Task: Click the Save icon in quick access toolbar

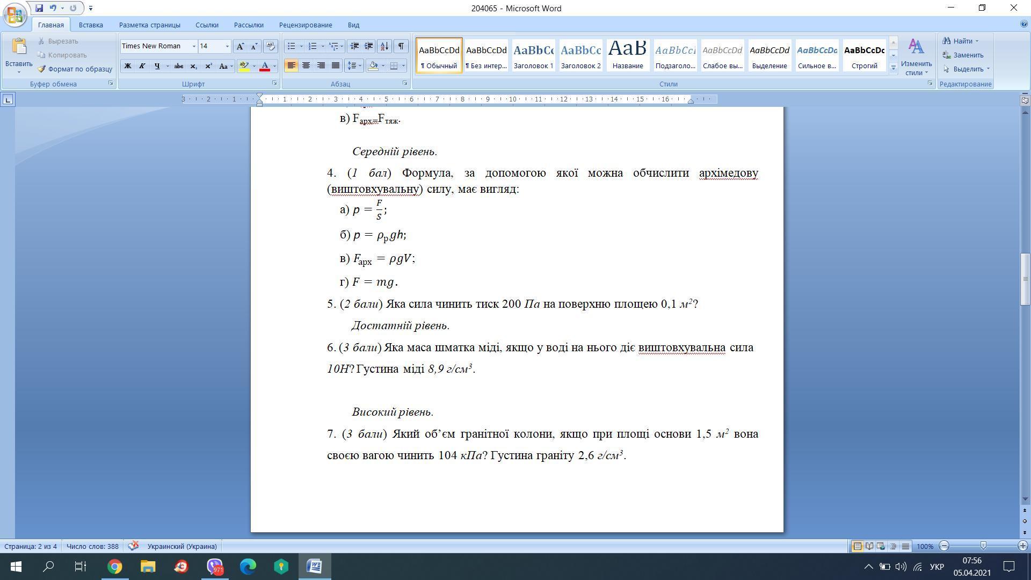Action: (x=39, y=8)
